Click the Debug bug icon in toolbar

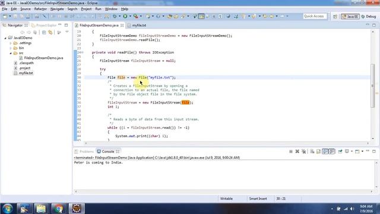(x=115, y=16)
